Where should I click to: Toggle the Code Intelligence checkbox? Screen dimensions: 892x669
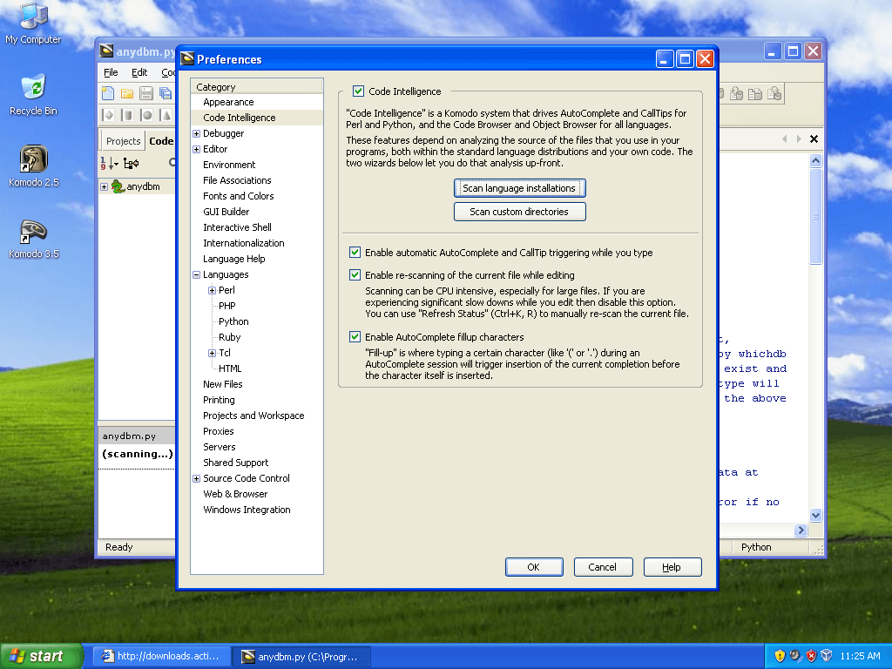click(358, 91)
